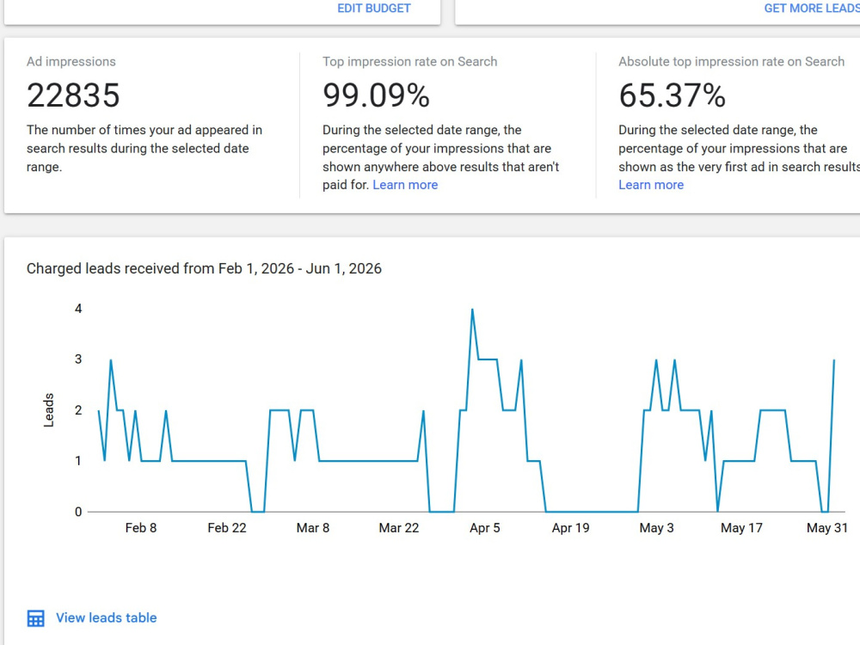This screenshot has height=645, width=860.
Task: Click the final May 31 spike on chart
Action: (x=833, y=360)
